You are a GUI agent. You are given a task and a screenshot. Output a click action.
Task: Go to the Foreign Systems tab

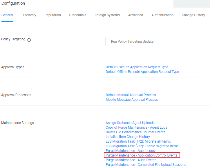pyautogui.click(x=107, y=15)
